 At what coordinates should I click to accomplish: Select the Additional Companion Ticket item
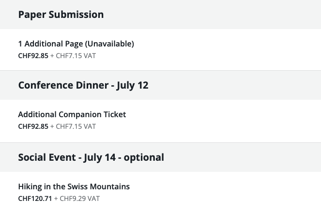72,114
